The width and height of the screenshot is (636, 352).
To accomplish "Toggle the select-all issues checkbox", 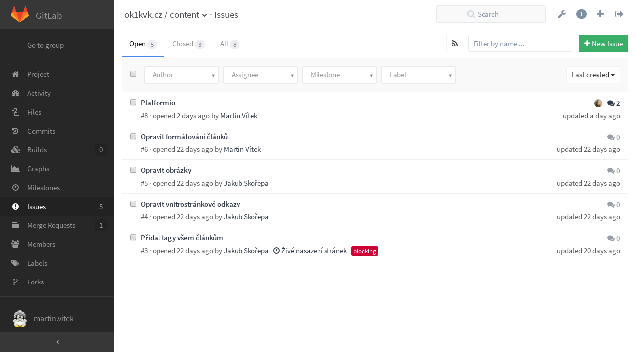I will click(x=133, y=74).
